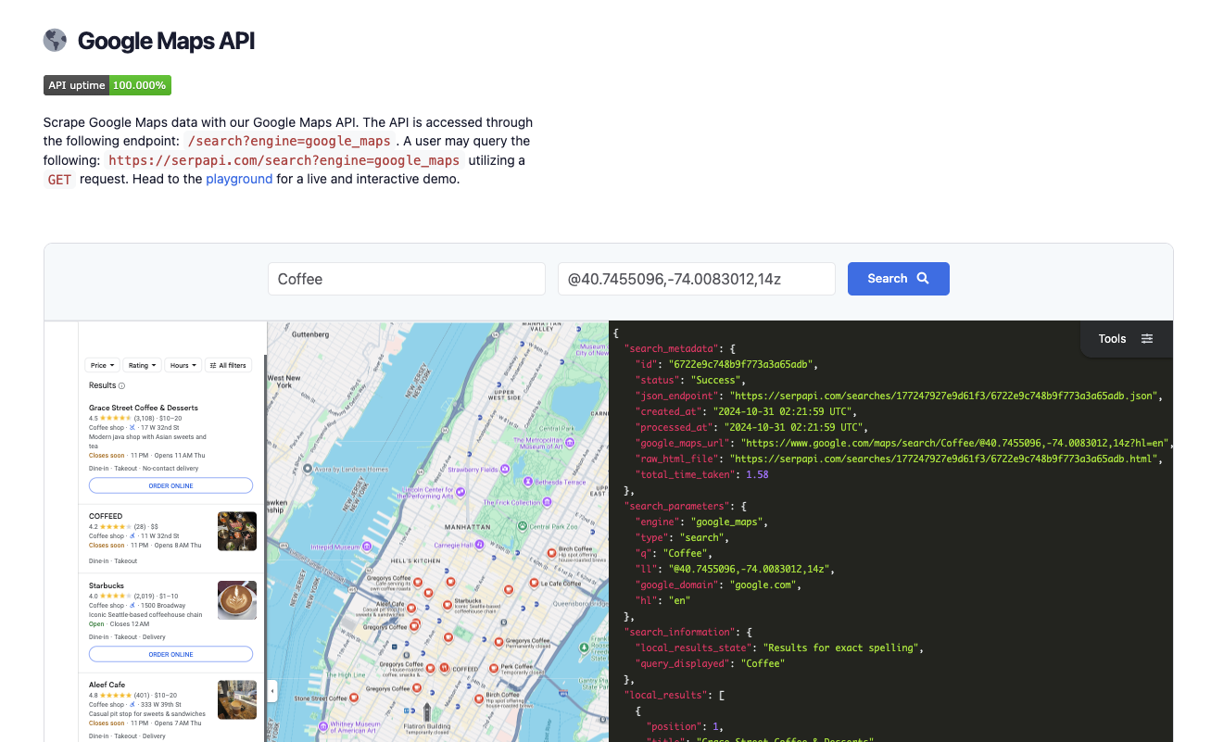Image resolution: width=1211 pixels, height=742 pixels.
Task: Click the COFFEED marker on the map
Action: tap(445, 668)
